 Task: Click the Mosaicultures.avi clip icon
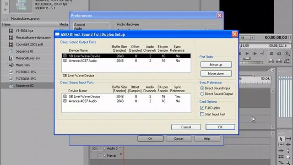click(11, 58)
